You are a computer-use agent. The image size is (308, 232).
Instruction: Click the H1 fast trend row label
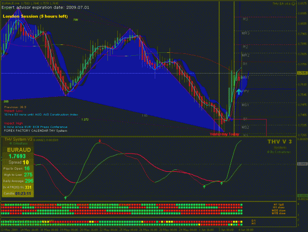[x=278, y=205]
